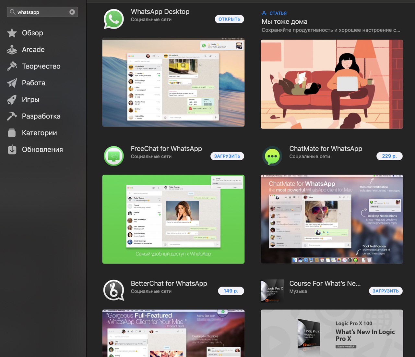This screenshot has width=415, height=357.
Task: Select Работа in the sidebar
Action: click(x=33, y=83)
